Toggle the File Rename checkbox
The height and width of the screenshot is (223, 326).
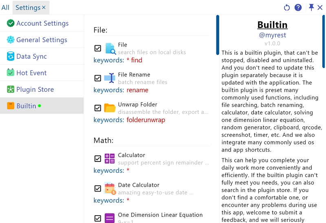(x=98, y=78)
